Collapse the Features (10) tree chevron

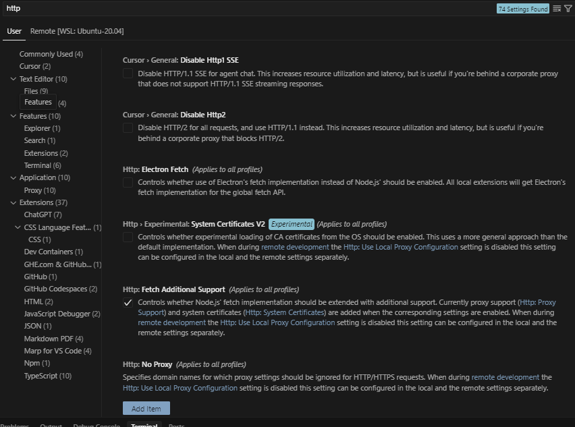point(13,116)
